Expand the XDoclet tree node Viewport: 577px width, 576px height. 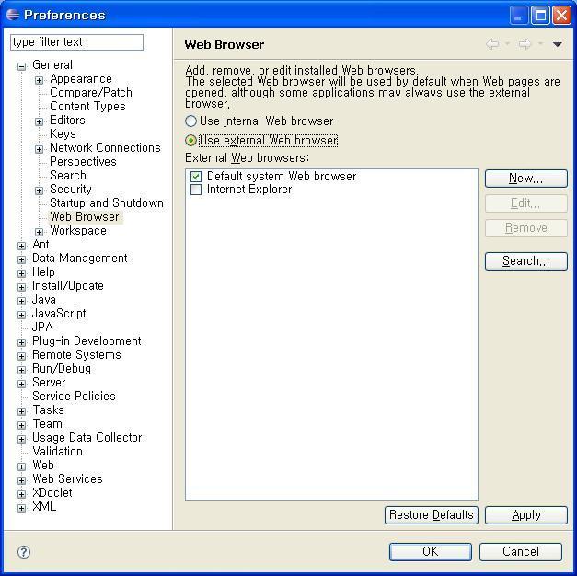22,494
